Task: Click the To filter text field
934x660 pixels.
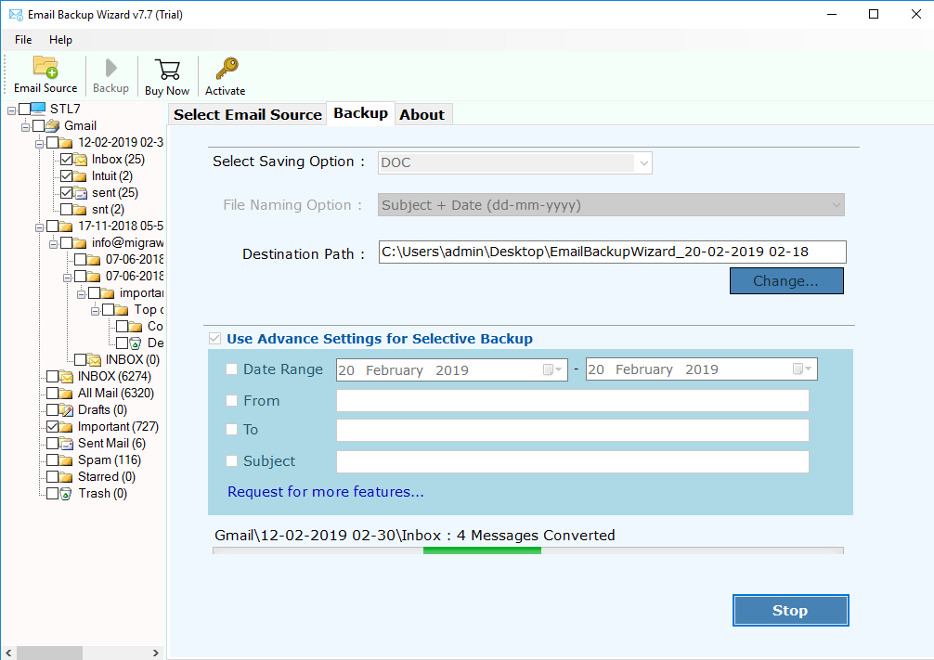Action: 573,430
